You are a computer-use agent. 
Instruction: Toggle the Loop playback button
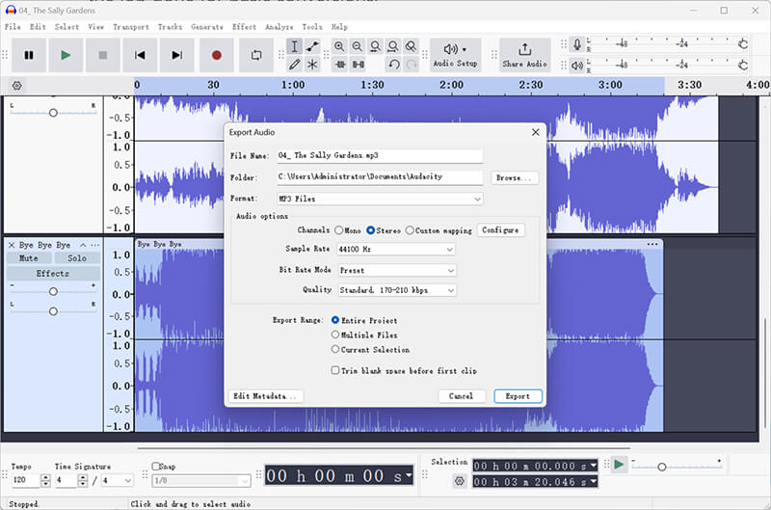click(256, 55)
